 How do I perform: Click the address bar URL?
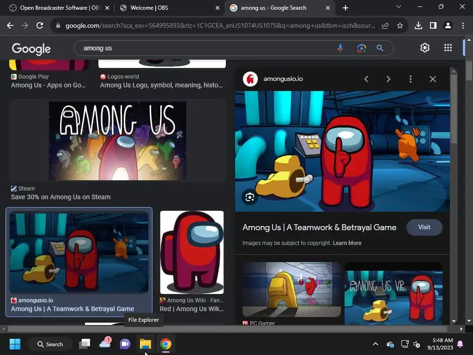pyautogui.click(x=220, y=26)
